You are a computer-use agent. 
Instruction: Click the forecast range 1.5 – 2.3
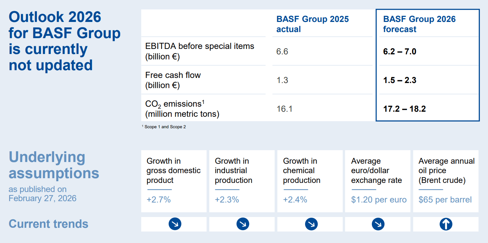pos(400,80)
